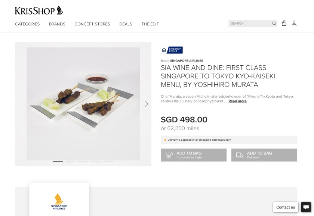Viewport: 314px width, 216px height.
Task: Select the second image carousel indicator
Action: click(x=71, y=161)
